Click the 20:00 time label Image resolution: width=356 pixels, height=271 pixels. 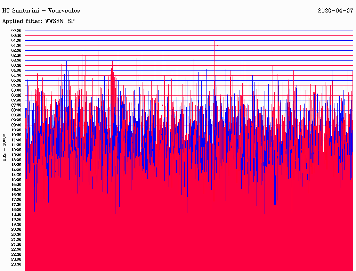(16, 229)
